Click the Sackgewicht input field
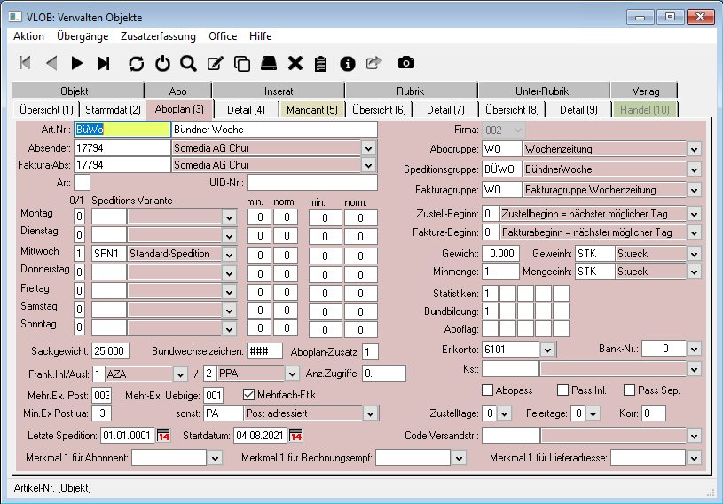Screen dimensions: 723x504 click(x=111, y=351)
